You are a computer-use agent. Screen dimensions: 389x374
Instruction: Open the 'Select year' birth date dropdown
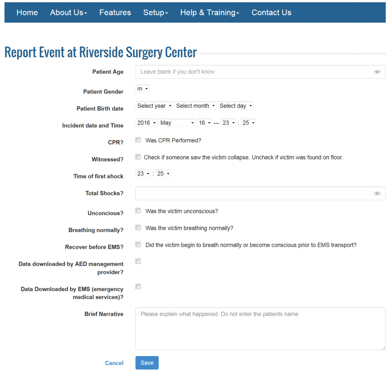tap(154, 106)
